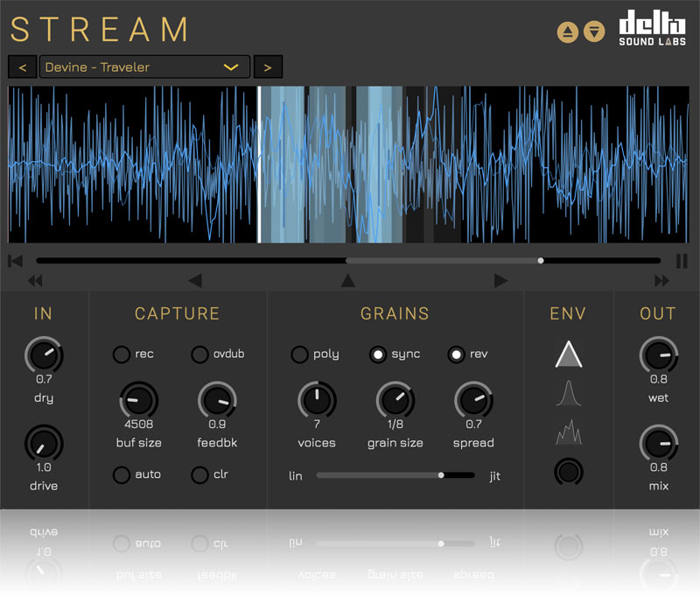Go to the previous preset arrow
The width and height of the screenshot is (700, 597).
[22, 67]
